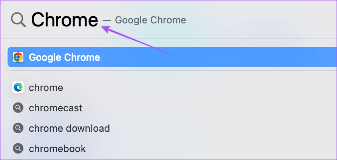Select the lowercase chrome web suggestion text
The width and height of the screenshot is (337, 160).
(46, 88)
